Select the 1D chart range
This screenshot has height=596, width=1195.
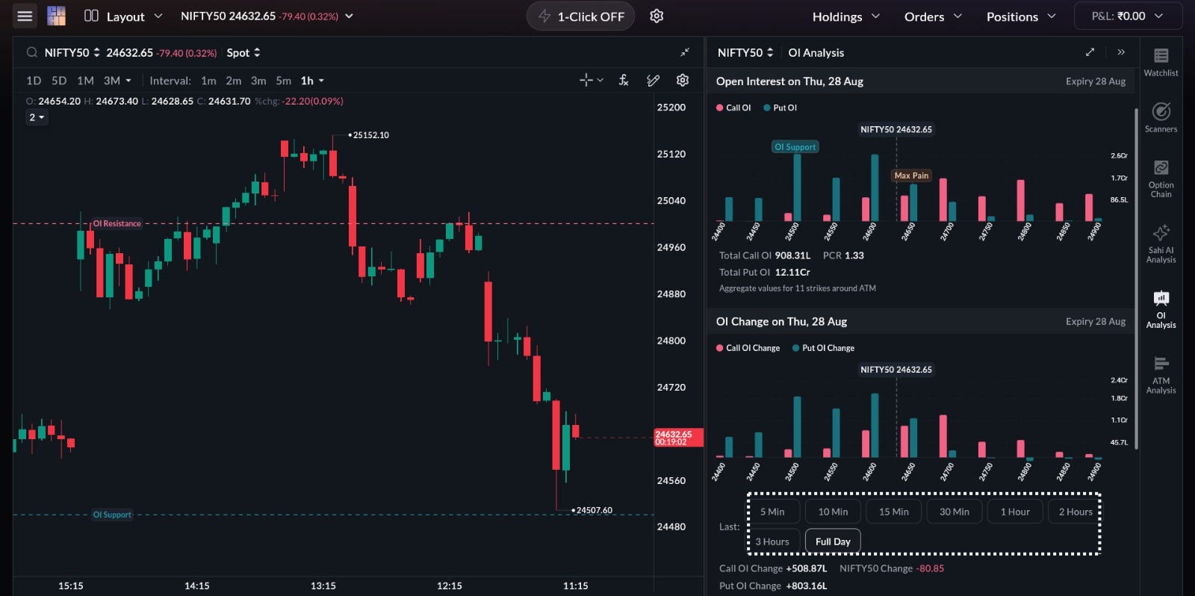coord(34,81)
